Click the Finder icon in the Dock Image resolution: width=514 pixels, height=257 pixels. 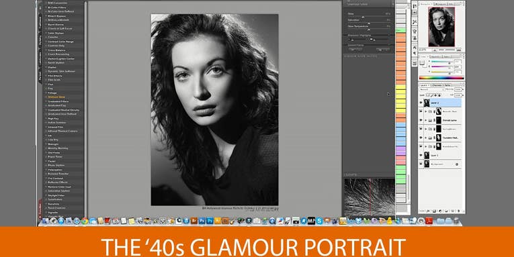tap(45, 221)
